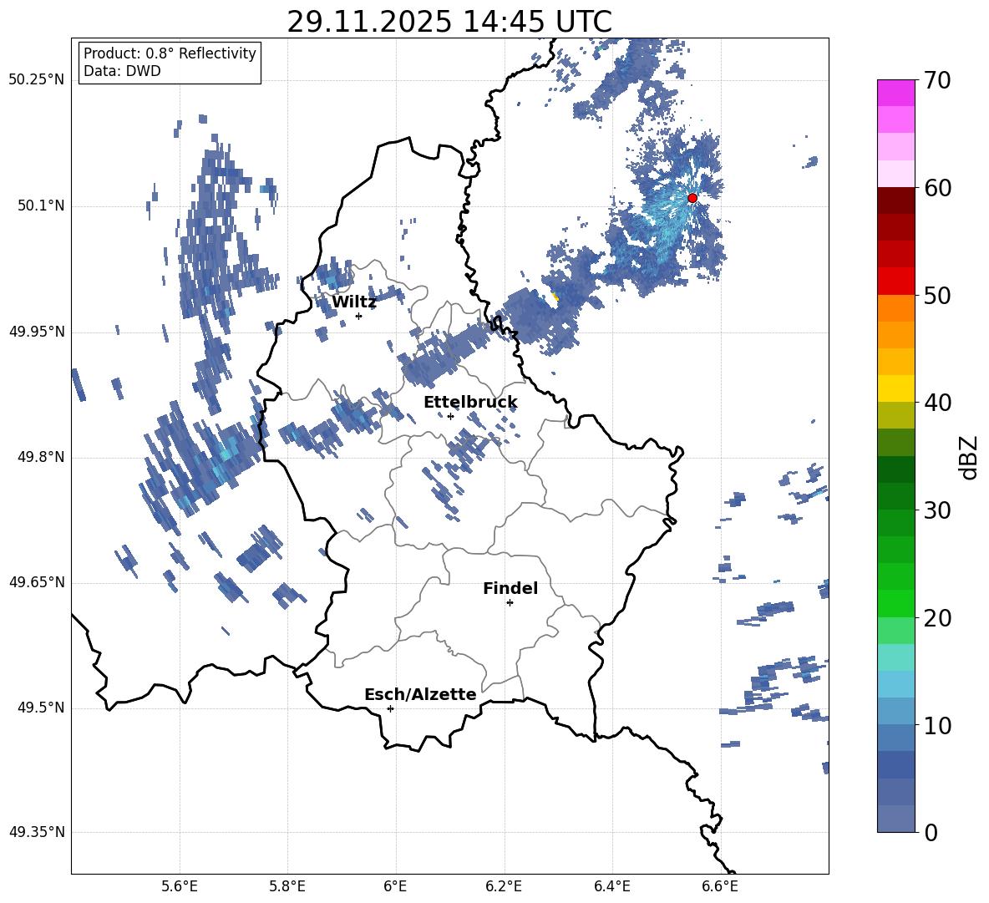Click the "49.95°N" latitude label
This screenshot has width=989, height=903.
[37, 332]
